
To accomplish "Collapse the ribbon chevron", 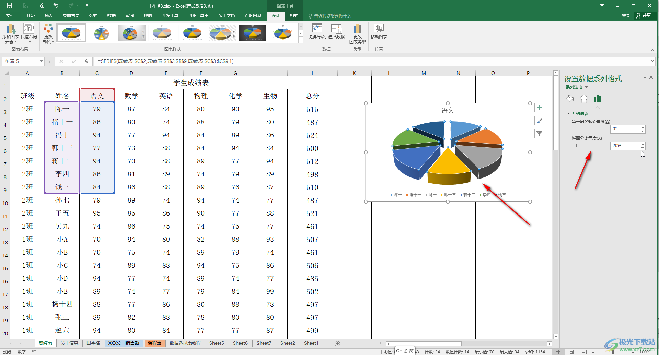I will pos(652,50).
